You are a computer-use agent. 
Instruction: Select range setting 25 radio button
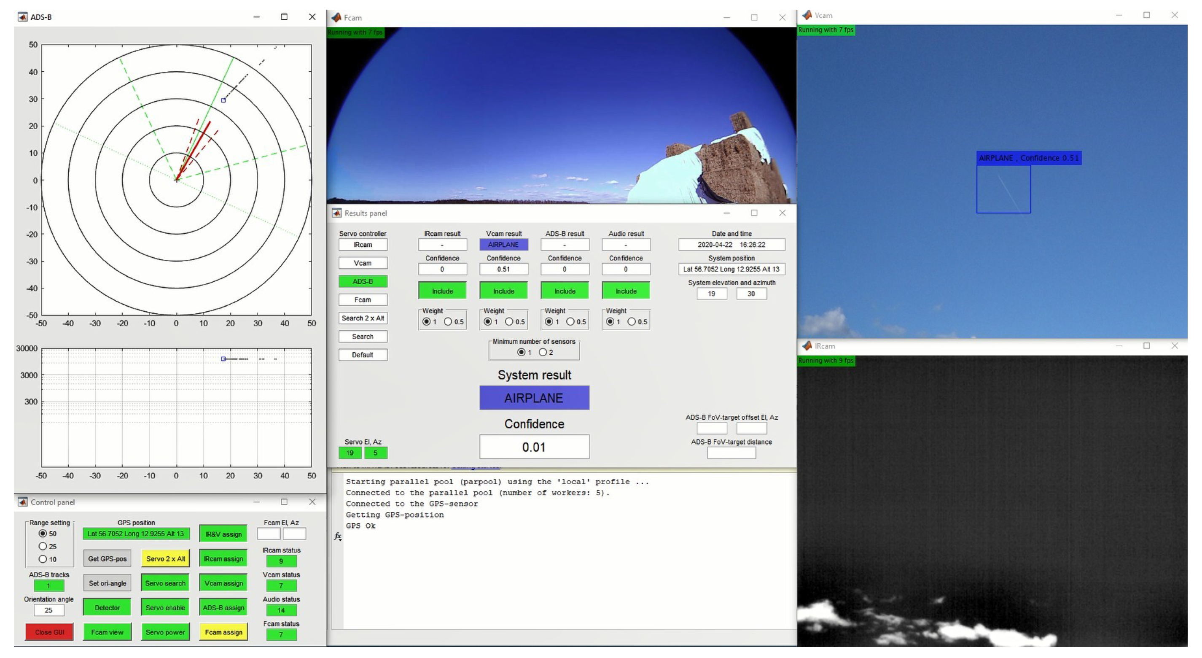click(x=43, y=547)
